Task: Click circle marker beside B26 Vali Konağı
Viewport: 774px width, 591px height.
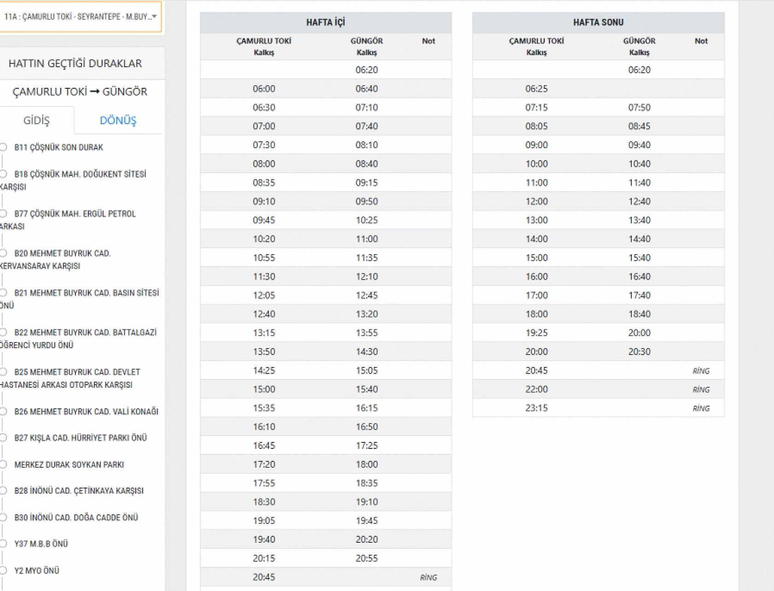Action: [x=3, y=411]
